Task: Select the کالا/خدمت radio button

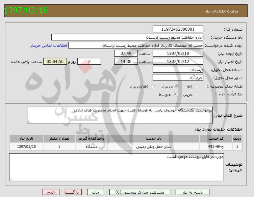Action: pyautogui.click(x=153, y=87)
